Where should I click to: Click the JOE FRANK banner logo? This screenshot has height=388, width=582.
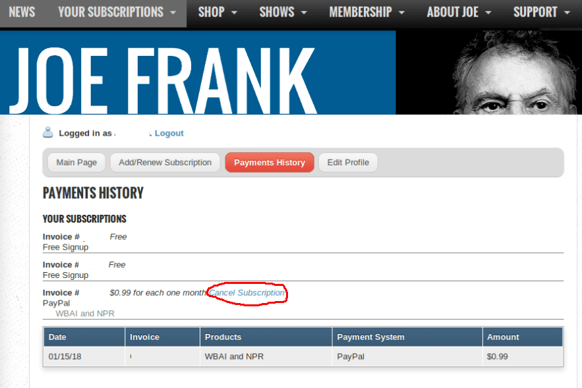163,80
